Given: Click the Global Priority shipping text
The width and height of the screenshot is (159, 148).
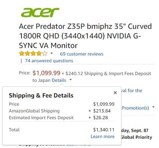Looking at the screenshot, I should 136,137.
